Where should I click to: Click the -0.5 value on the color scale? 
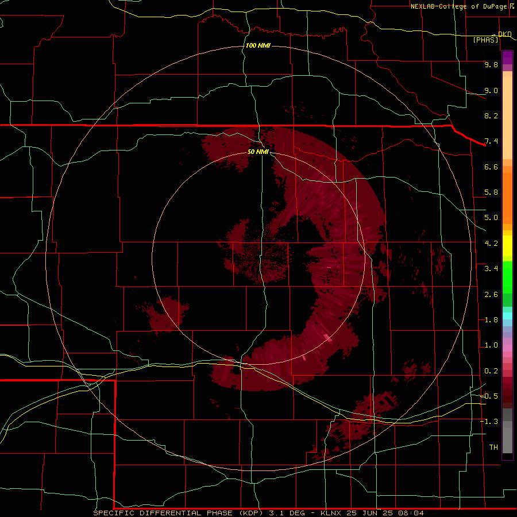pos(489,396)
